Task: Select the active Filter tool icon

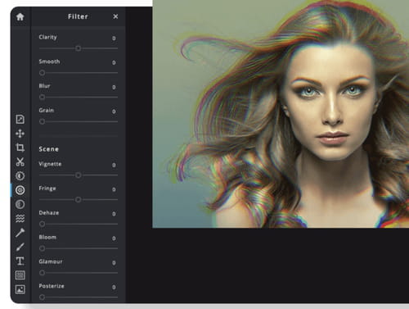Action: click(x=20, y=190)
